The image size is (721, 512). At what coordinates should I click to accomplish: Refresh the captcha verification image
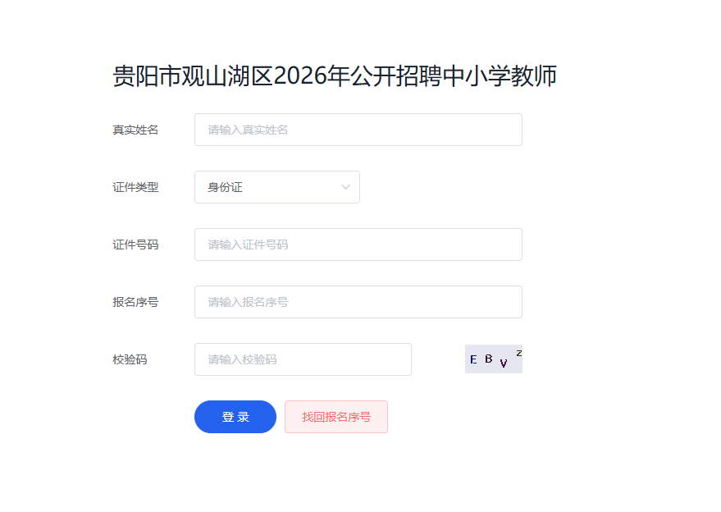(493, 359)
